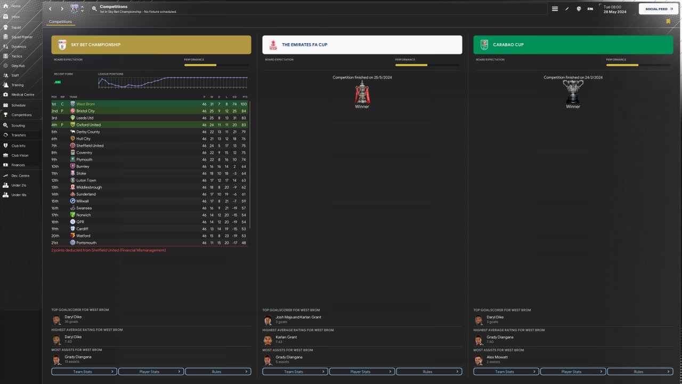This screenshot has width=682, height=384.
Task: Click the Championship performance bar
Action: (x=216, y=65)
